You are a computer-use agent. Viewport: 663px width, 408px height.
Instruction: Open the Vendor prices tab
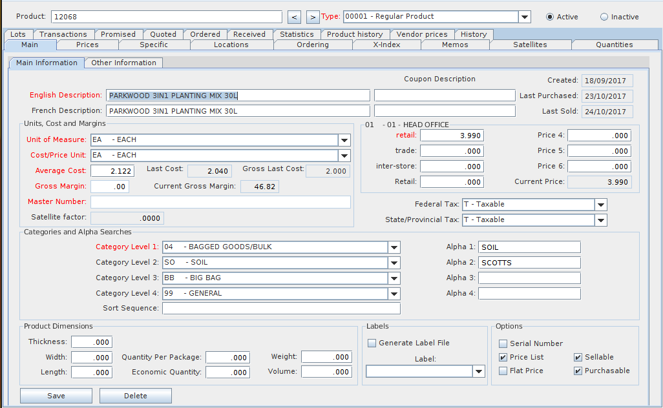[x=421, y=34]
